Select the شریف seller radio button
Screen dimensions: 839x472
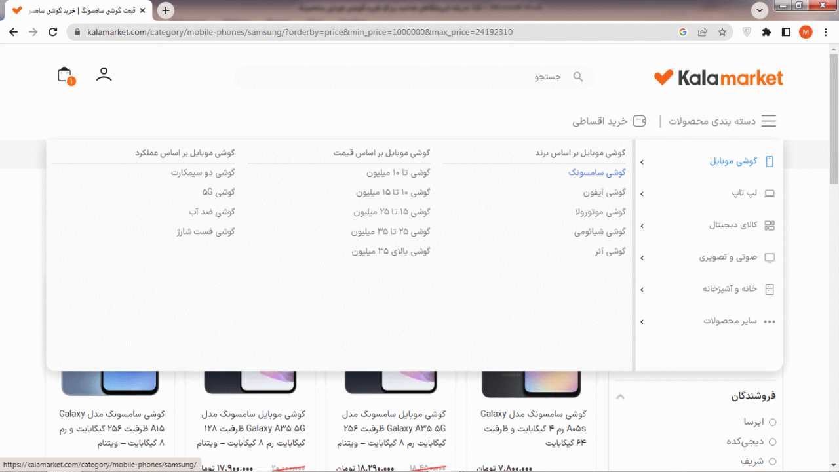tap(772, 462)
